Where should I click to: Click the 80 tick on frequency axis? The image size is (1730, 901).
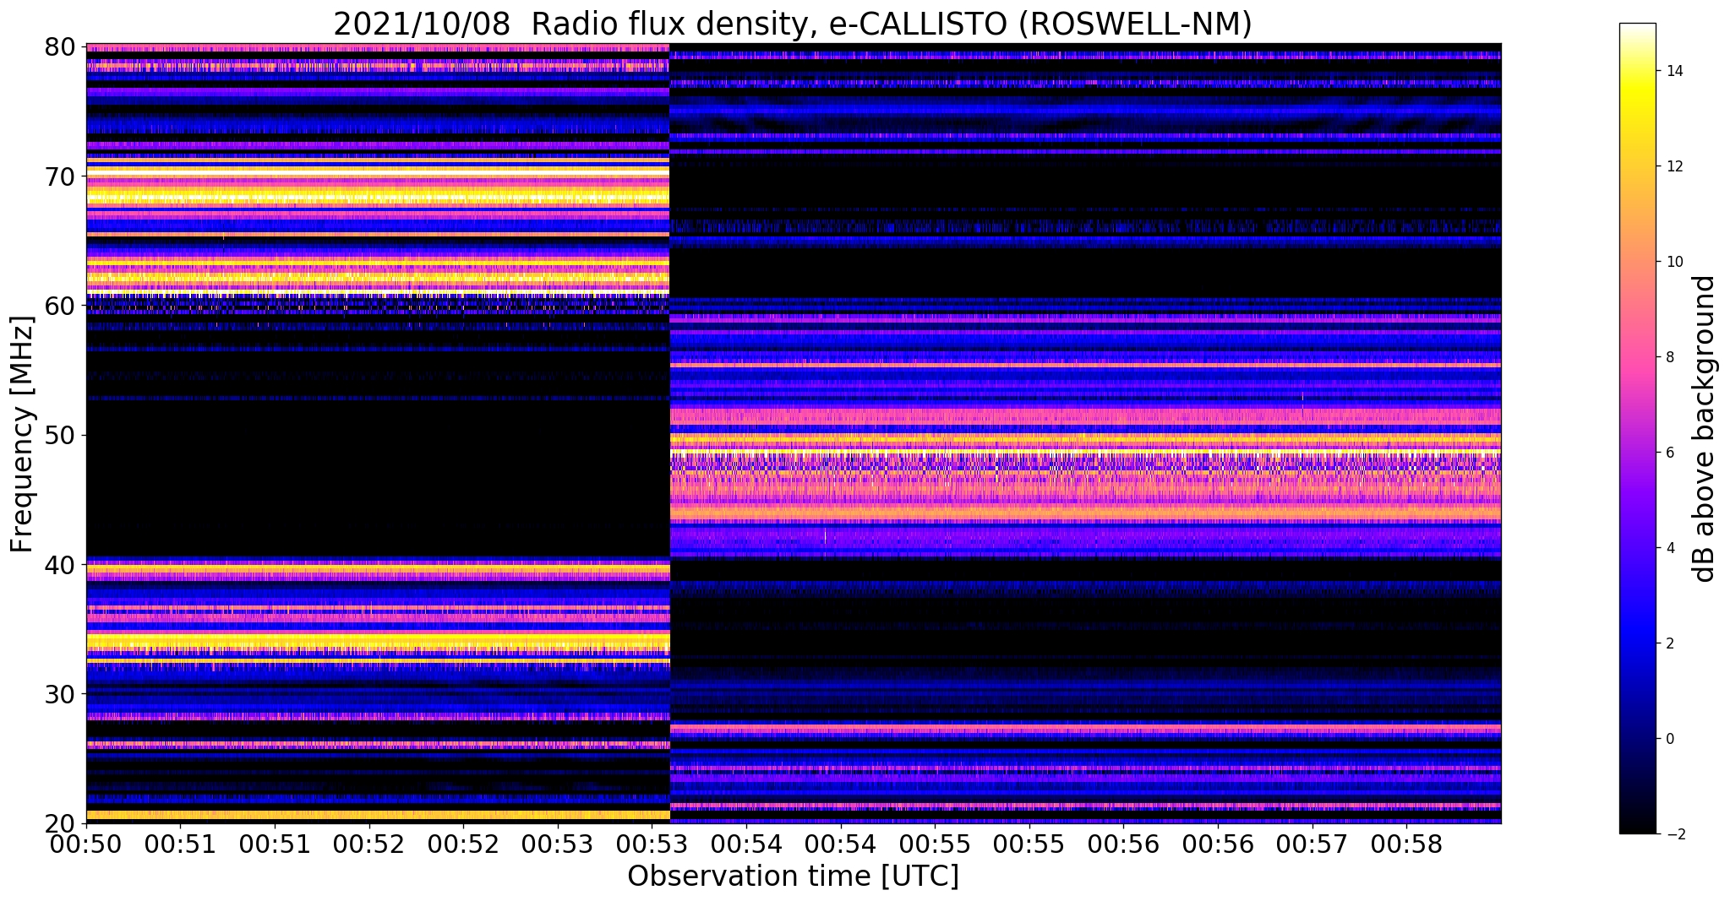pyautogui.click(x=59, y=46)
